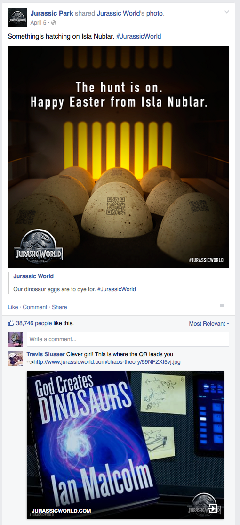This screenshot has height=525, width=240.
Task: Click the open-link arrow icon on book image
Action: click(213, 508)
